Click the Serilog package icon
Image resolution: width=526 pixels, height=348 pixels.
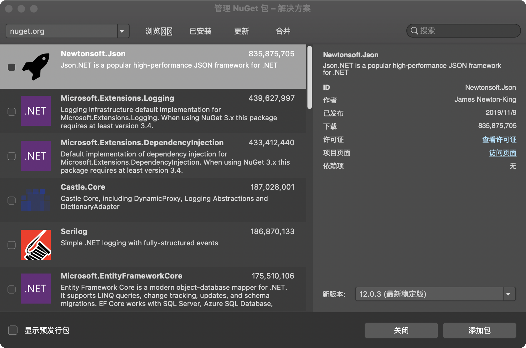(x=35, y=244)
